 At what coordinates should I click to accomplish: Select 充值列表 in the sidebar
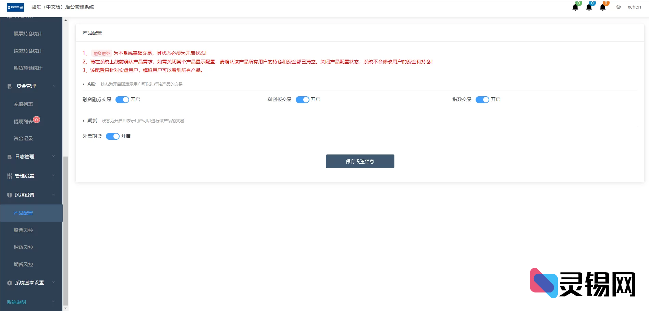pyautogui.click(x=23, y=104)
